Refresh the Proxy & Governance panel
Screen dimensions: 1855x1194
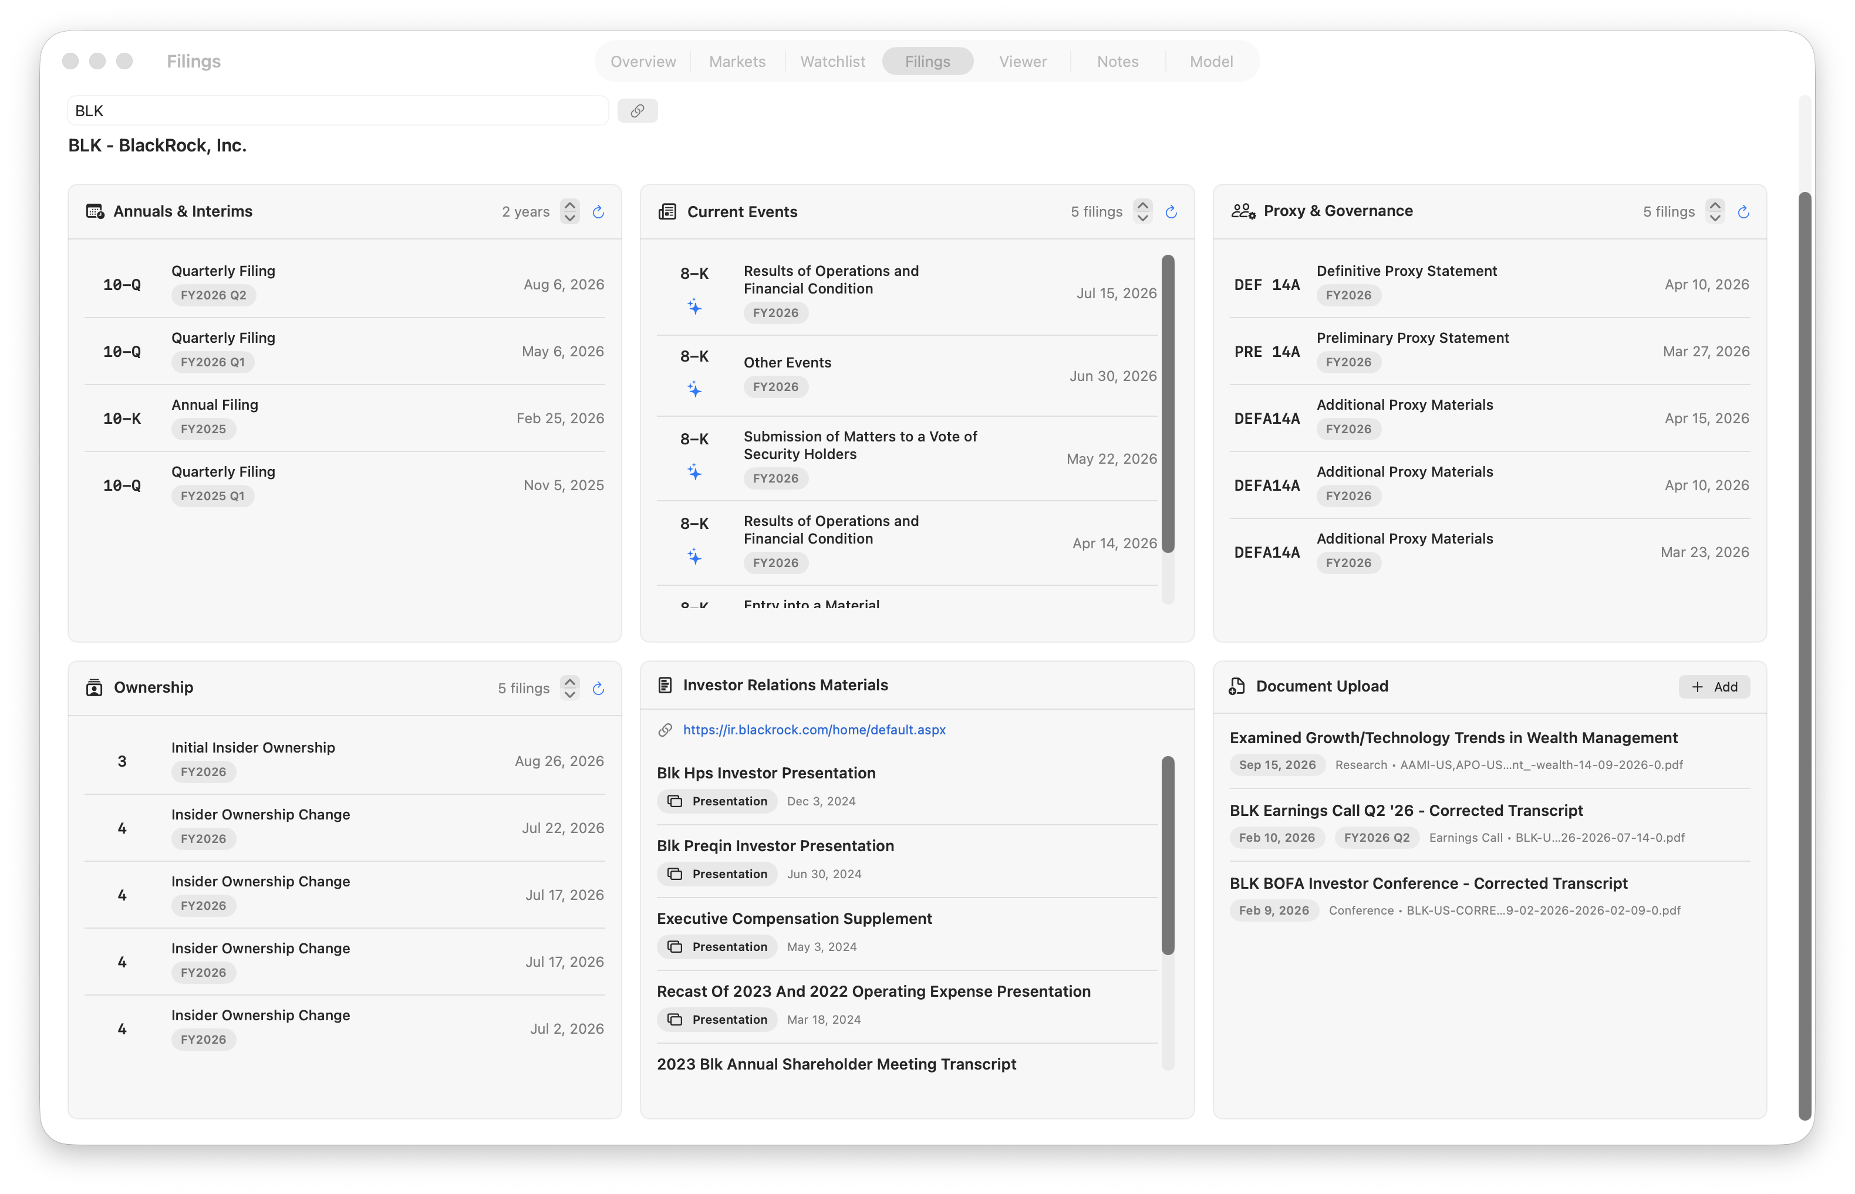(1743, 212)
